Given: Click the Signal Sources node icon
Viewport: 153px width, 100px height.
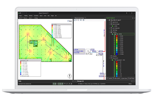Looking at the screenshot, I should pyautogui.click(x=111, y=22).
